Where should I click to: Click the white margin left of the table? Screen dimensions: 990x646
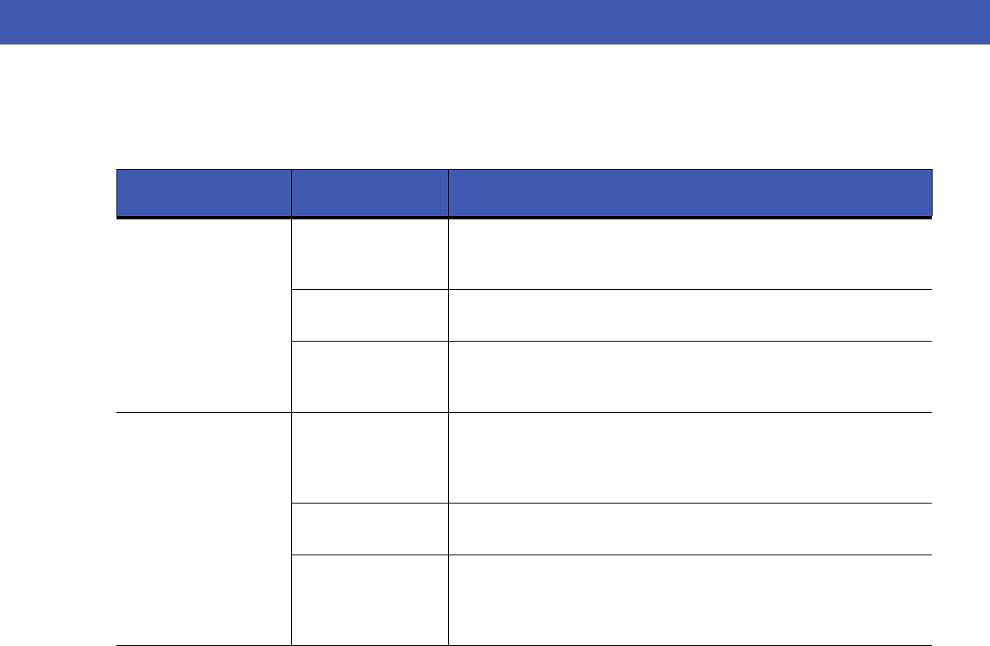click(57, 405)
